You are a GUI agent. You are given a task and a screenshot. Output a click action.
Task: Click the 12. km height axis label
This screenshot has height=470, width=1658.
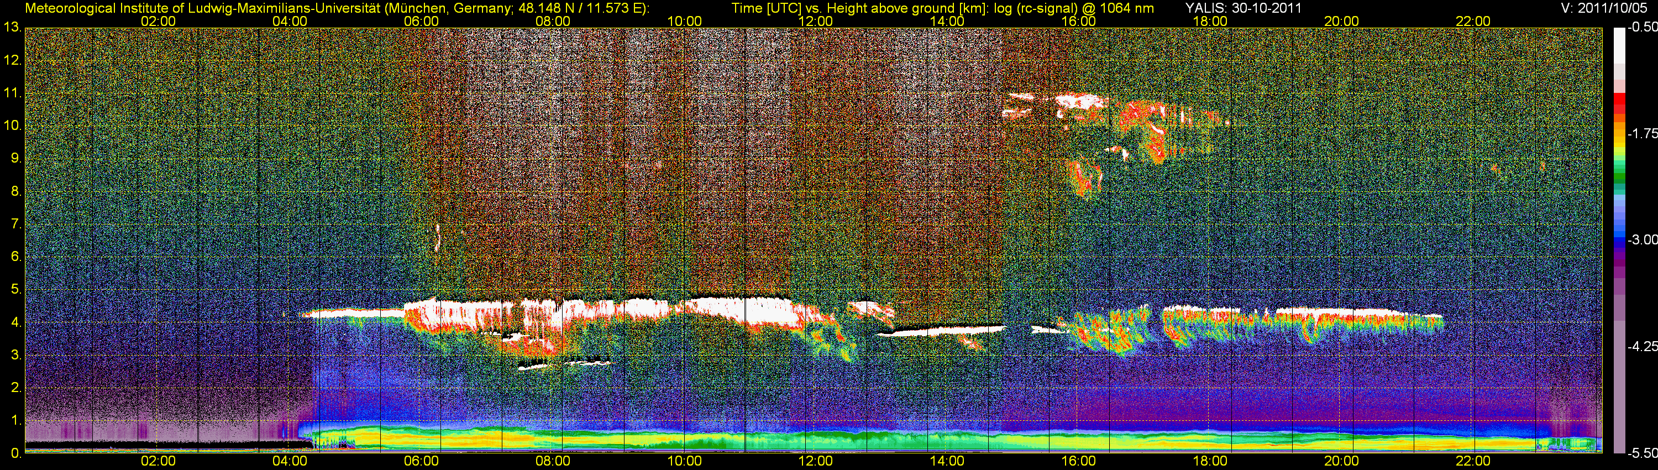(12, 60)
